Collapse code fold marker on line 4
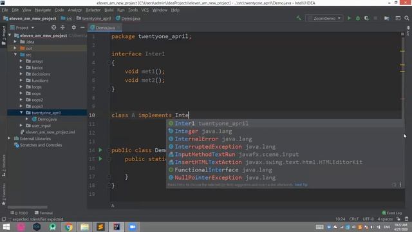Viewport: 412px width, 232px height. click(109, 63)
